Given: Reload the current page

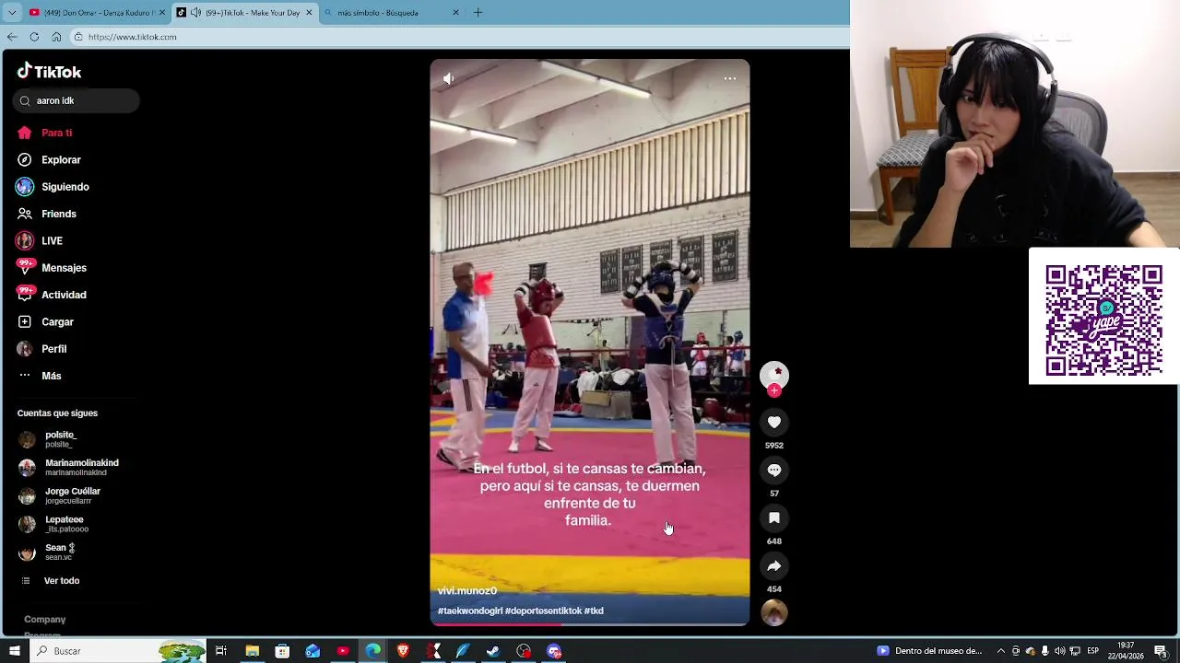Looking at the screenshot, I should coord(34,37).
